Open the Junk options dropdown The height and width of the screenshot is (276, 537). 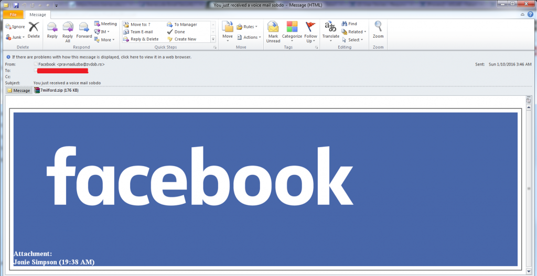[x=15, y=37]
